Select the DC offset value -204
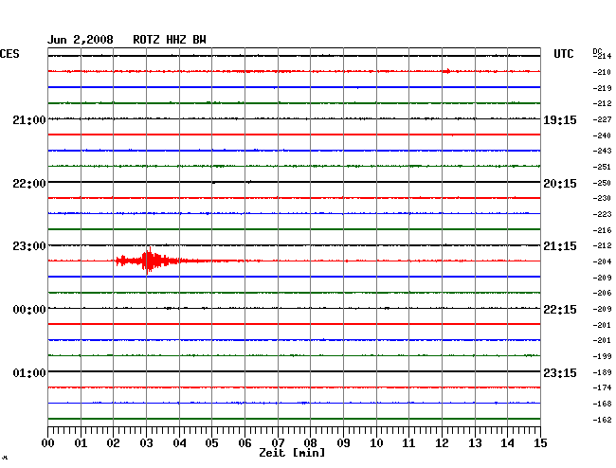616x468 pixels. [602, 261]
